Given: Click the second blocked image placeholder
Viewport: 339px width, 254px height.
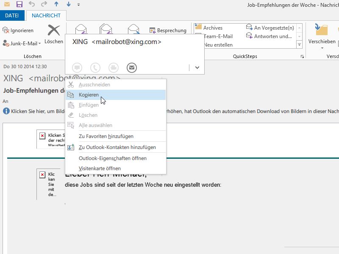Looking at the screenshot, I should tap(48, 184).
